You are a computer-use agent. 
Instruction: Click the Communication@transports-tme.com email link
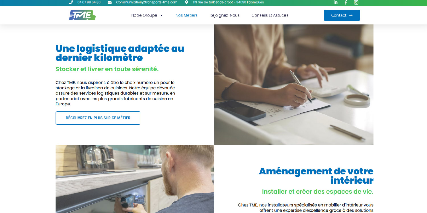[x=147, y=2]
